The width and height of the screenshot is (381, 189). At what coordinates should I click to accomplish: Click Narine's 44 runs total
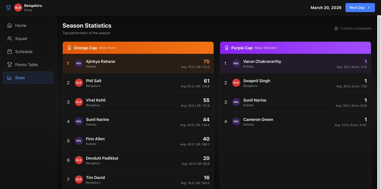(206, 120)
